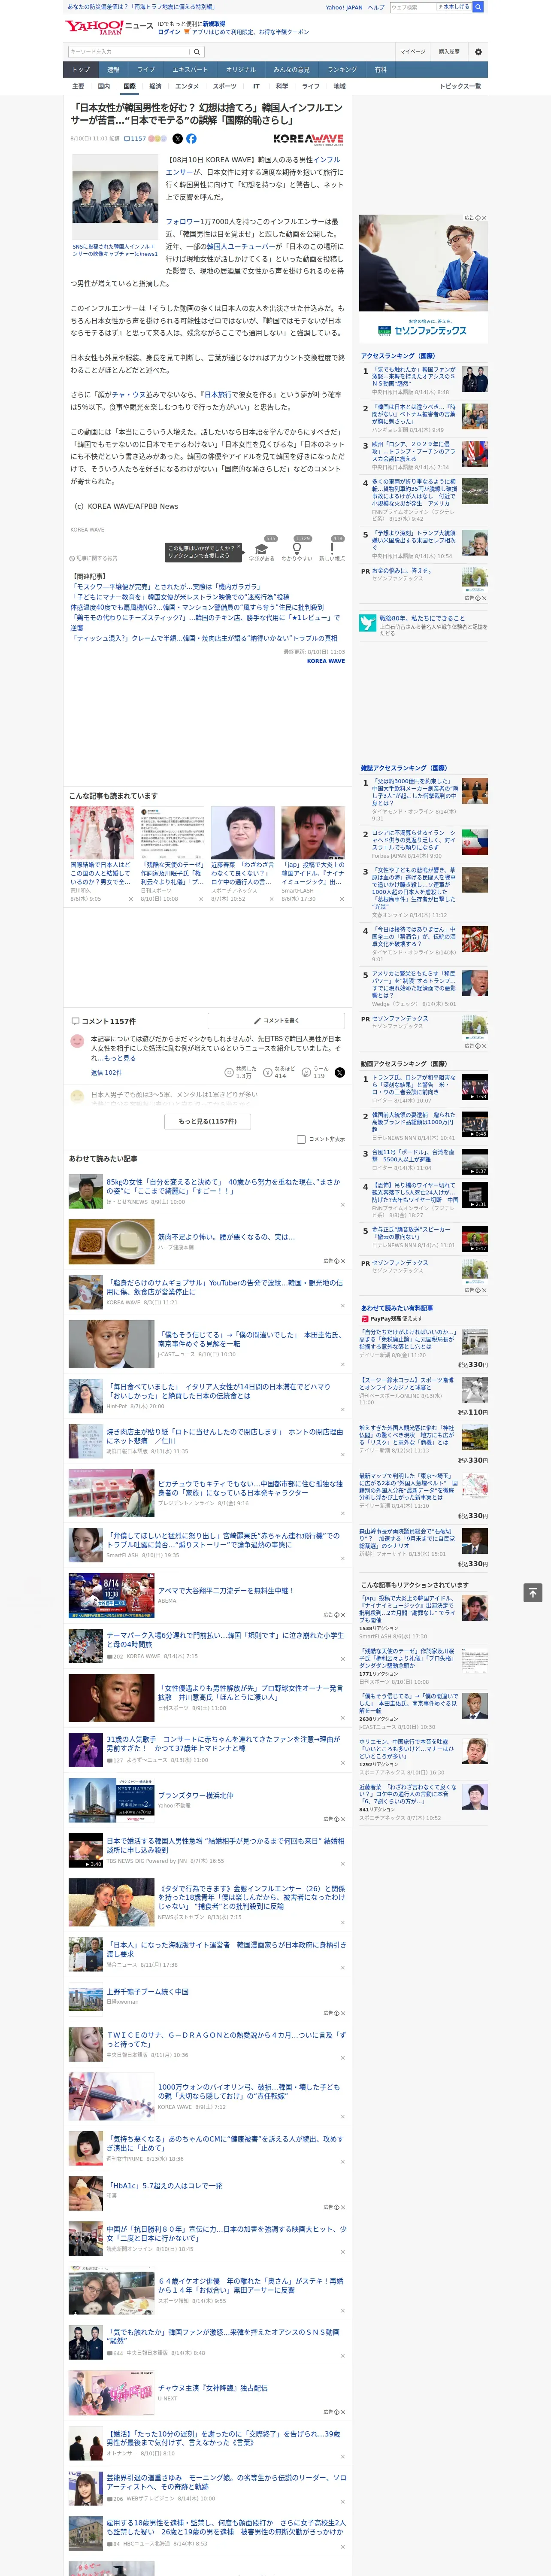
Task: Click ヘルプ link at top
Action: pyautogui.click(x=376, y=7)
